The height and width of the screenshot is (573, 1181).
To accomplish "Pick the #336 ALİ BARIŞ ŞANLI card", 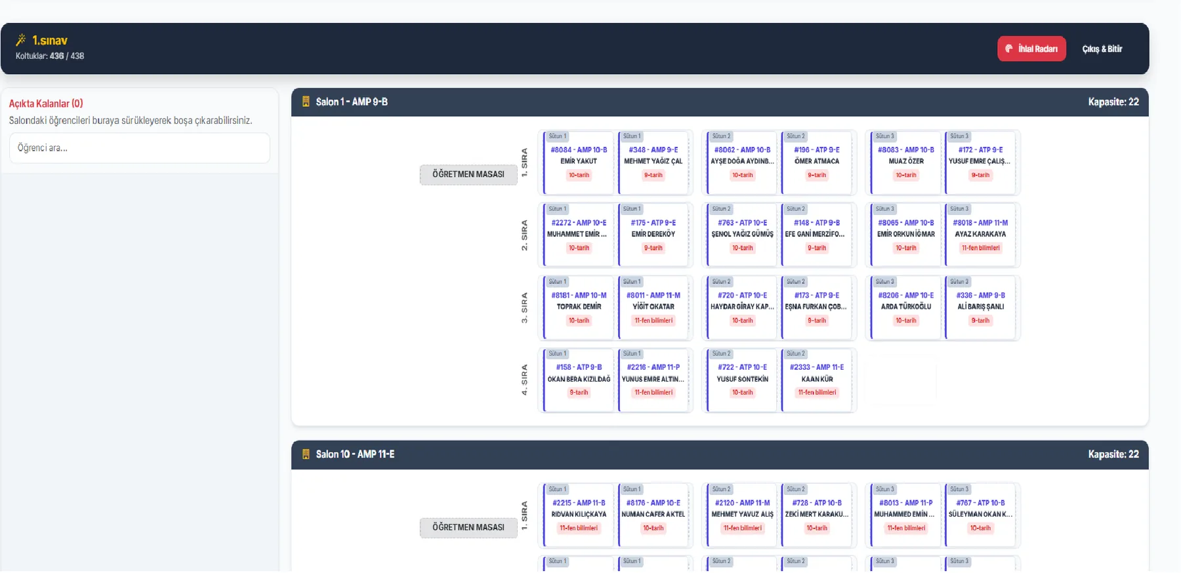I will tap(980, 308).
